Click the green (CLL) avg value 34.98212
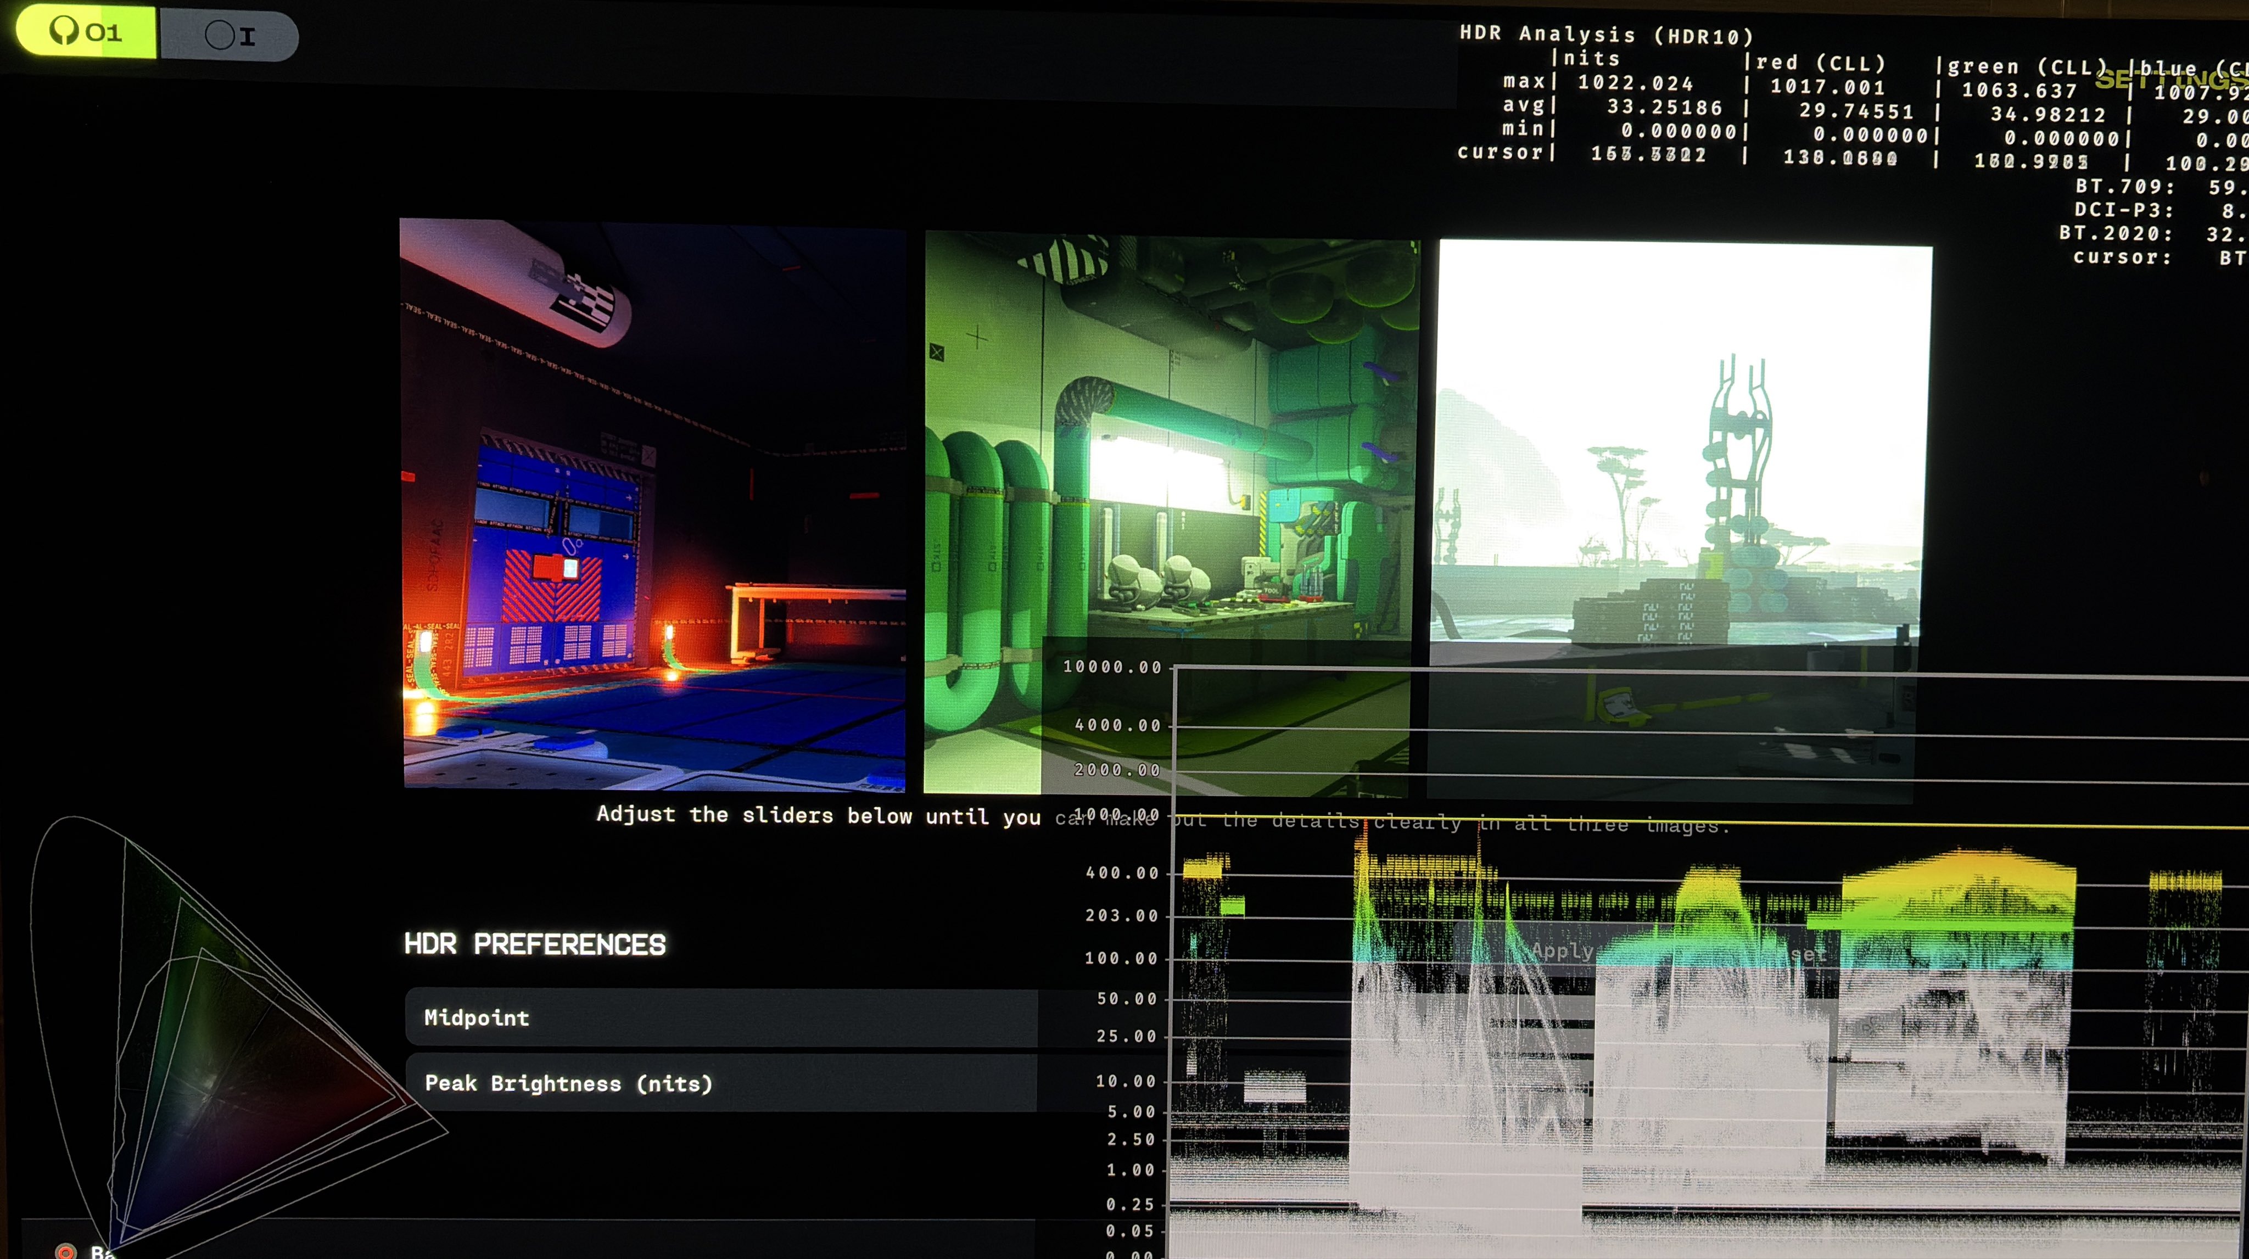The image size is (2249, 1259). coord(2048,114)
